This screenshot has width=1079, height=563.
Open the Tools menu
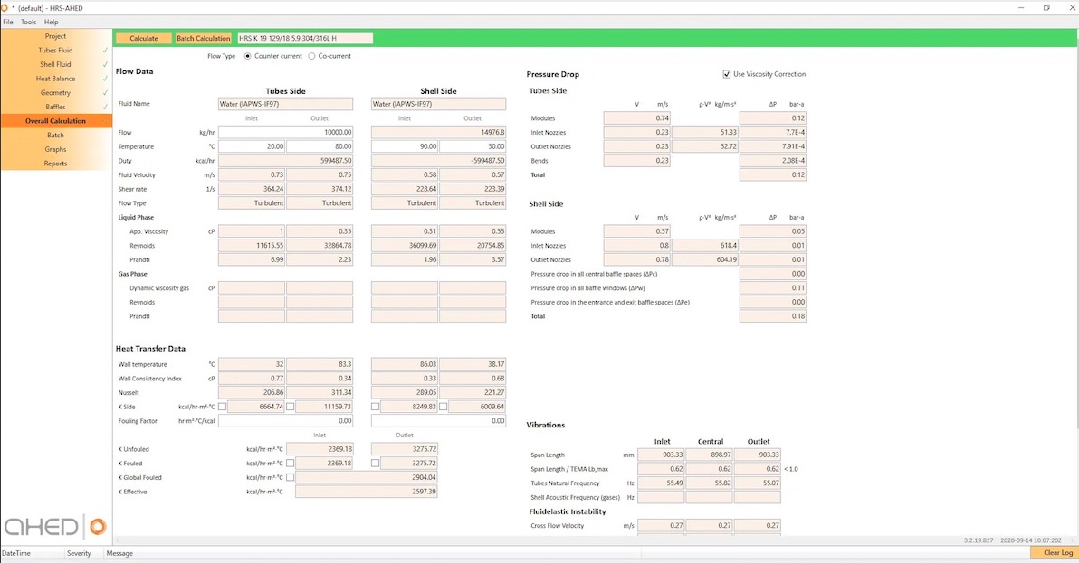(28, 22)
